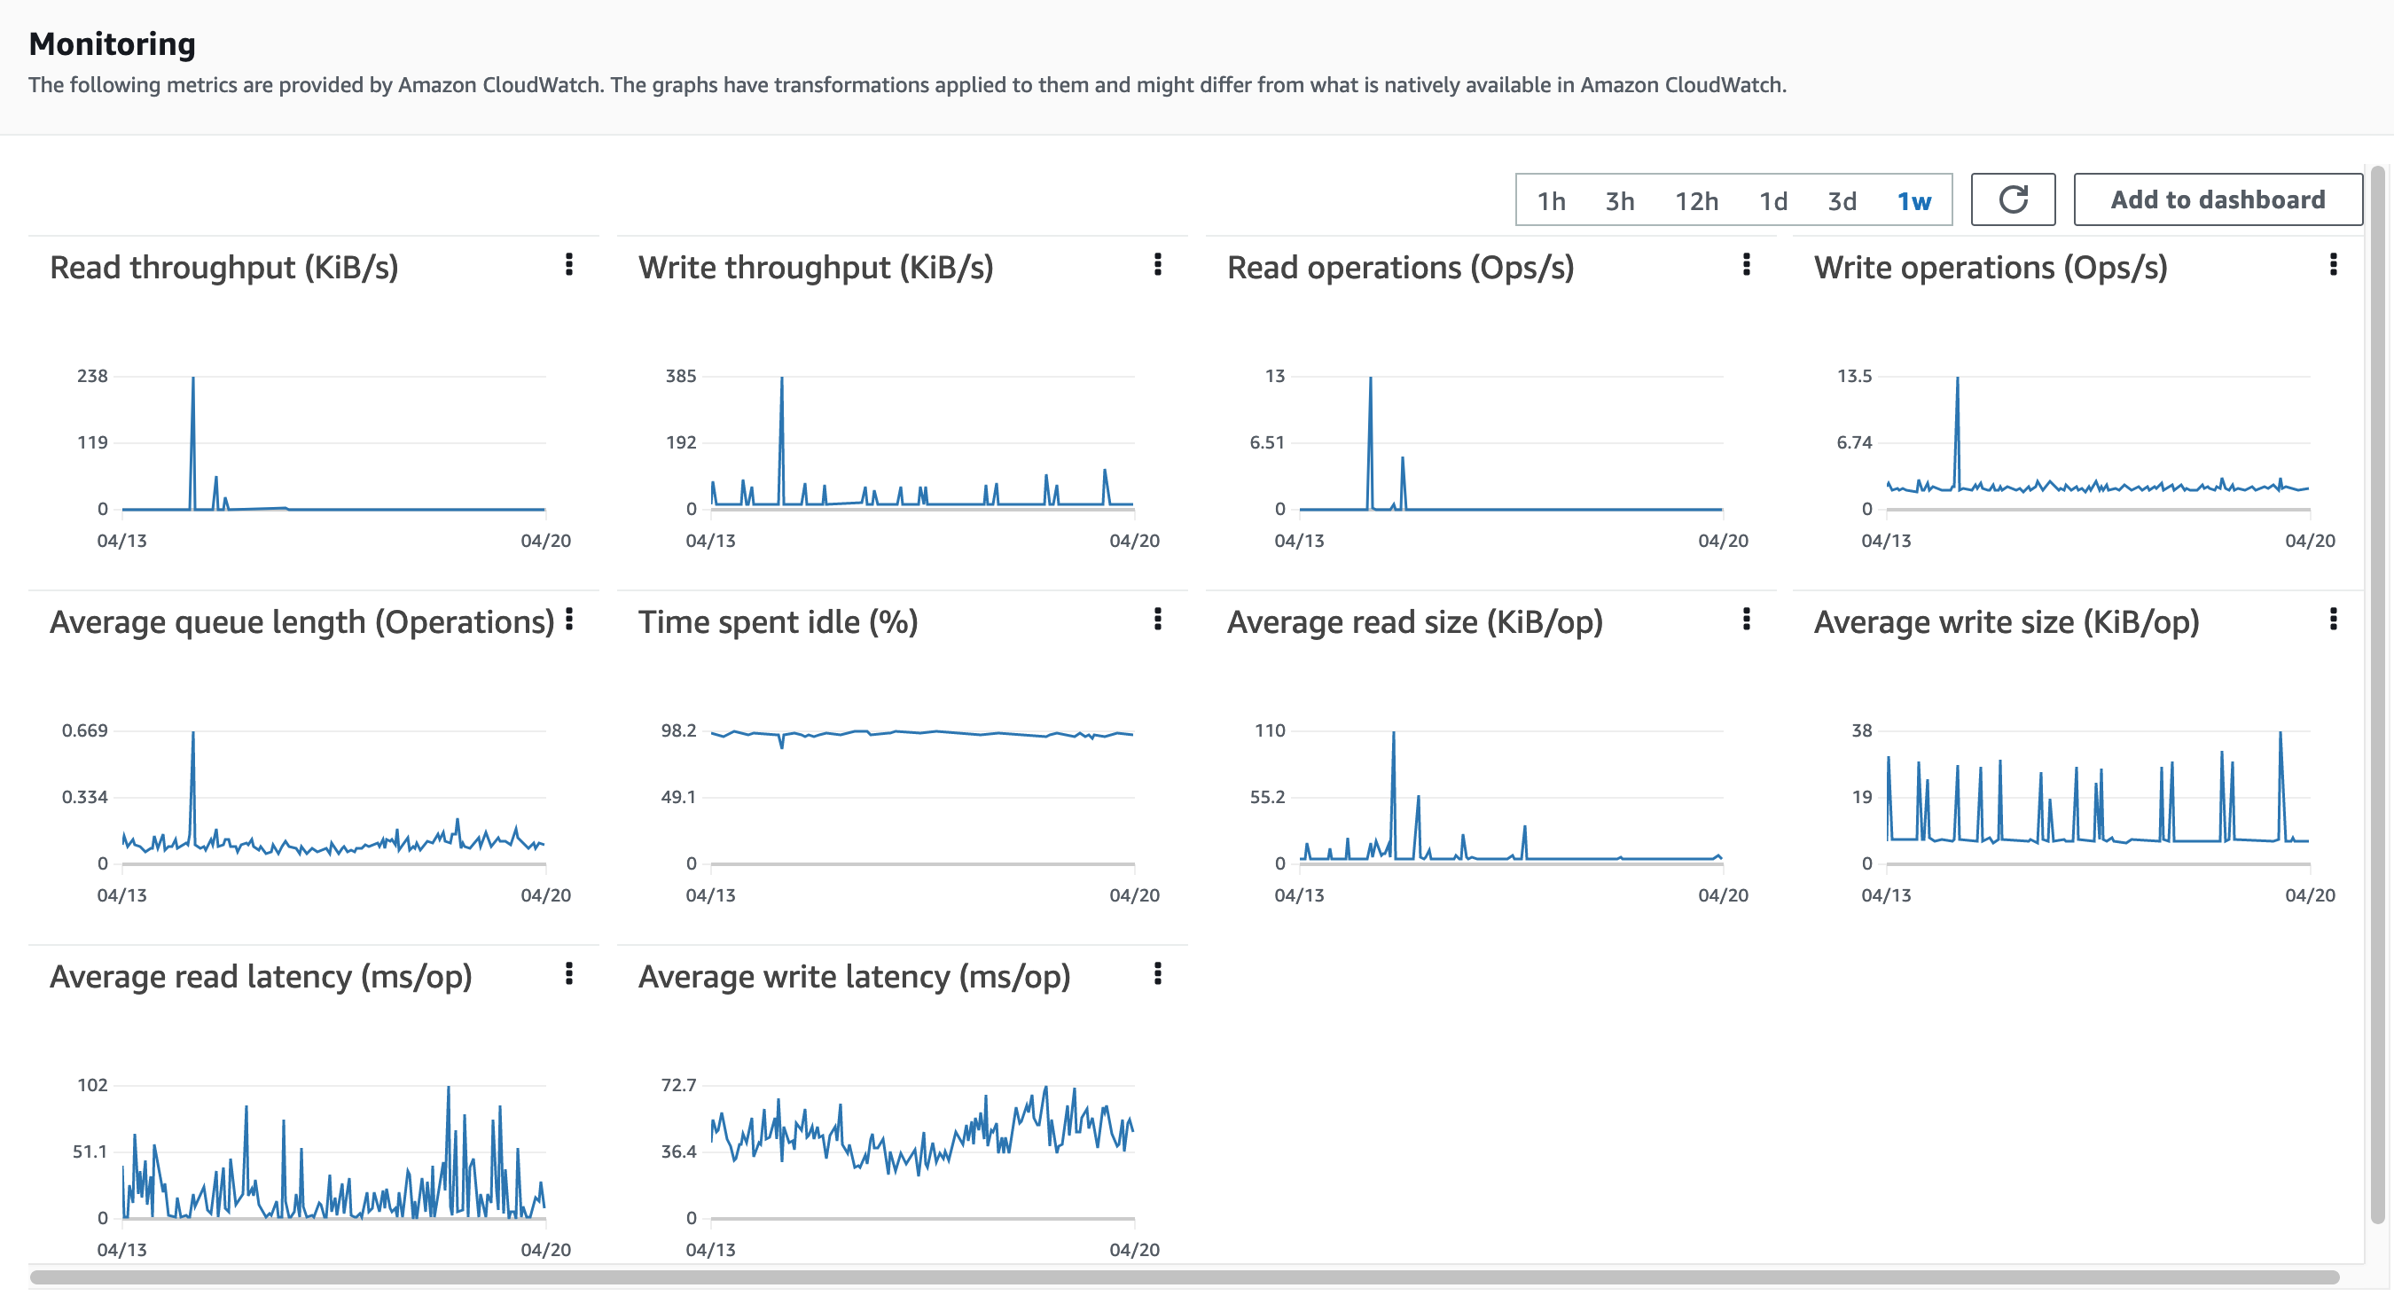This screenshot has height=1296, width=2394.
Task: Open options menu on Write throughput chart
Action: tap(1158, 267)
